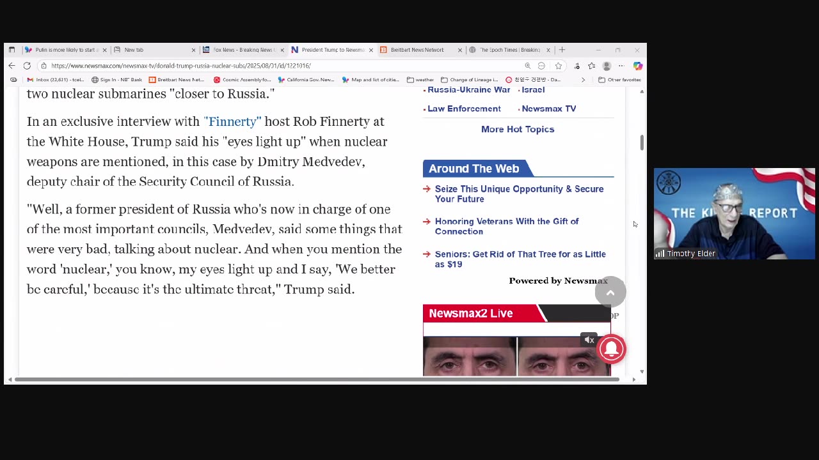Screen dimensions: 819x460
Task: Click the zoom magnifier icon in address bar
Action: point(527,66)
